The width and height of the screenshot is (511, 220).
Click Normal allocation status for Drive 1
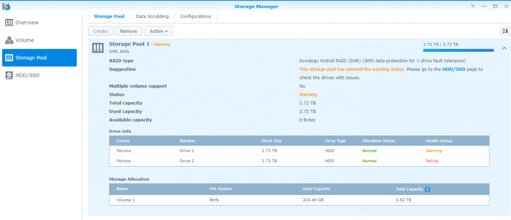[x=369, y=151]
